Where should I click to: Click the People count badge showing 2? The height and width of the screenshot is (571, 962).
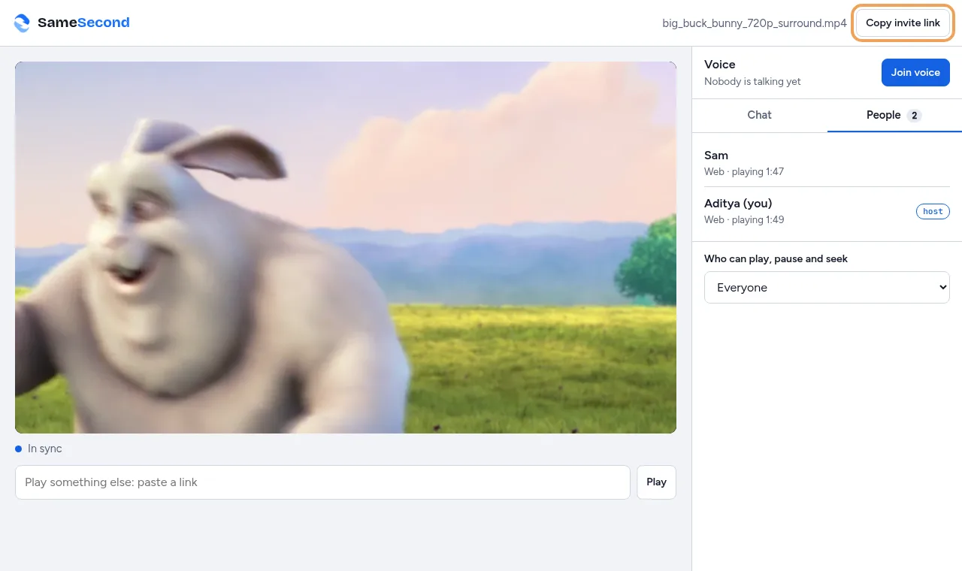pos(914,116)
